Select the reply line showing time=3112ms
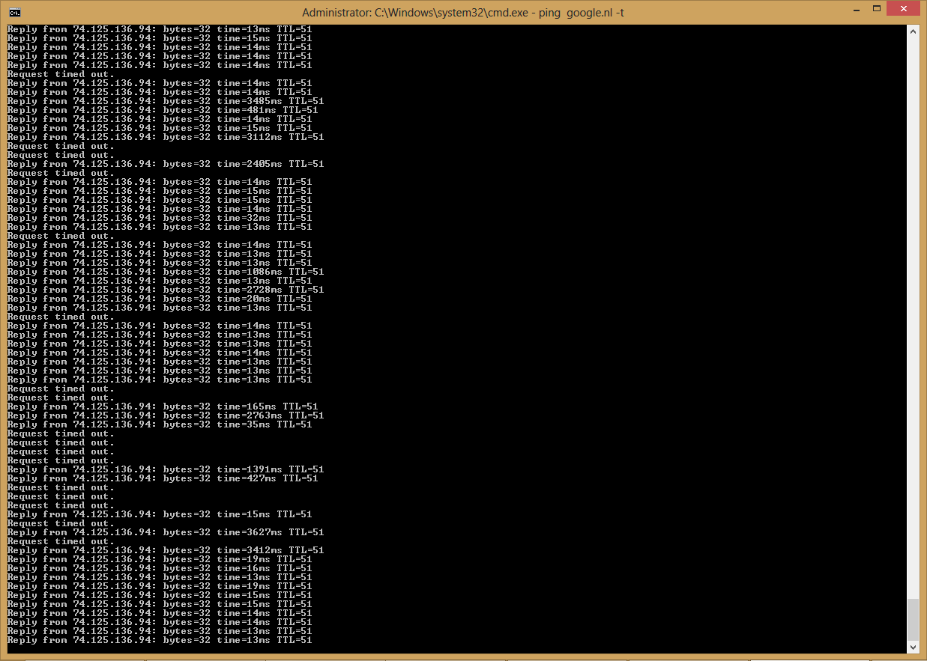927x661 pixels. coord(165,137)
